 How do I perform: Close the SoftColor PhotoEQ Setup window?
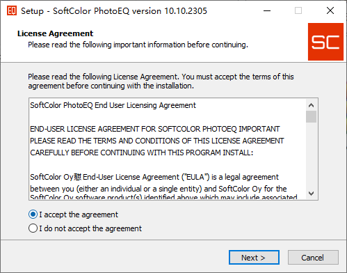pyautogui.click(x=330, y=10)
